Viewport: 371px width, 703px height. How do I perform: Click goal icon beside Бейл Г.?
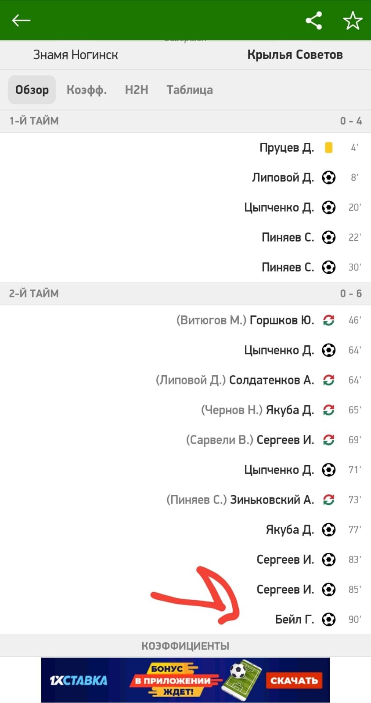click(x=328, y=620)
